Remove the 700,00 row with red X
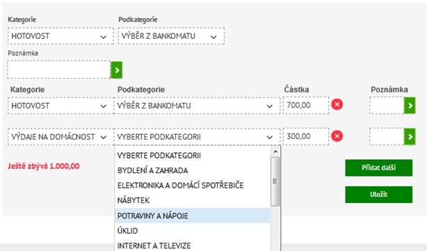The width and height of the screenshot is (427, 251). click(337, 104)
